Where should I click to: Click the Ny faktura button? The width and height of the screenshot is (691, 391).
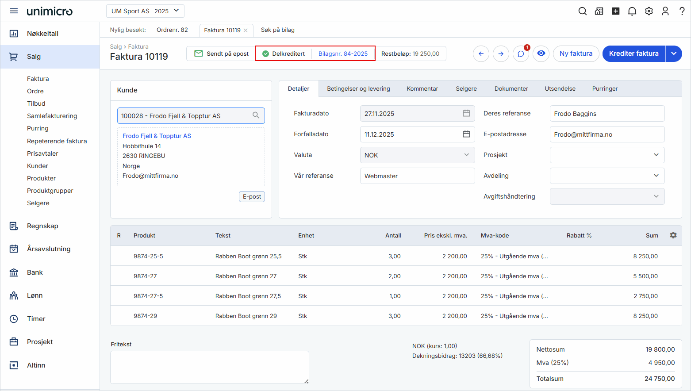pyautogui.click(x=576, y=54)
